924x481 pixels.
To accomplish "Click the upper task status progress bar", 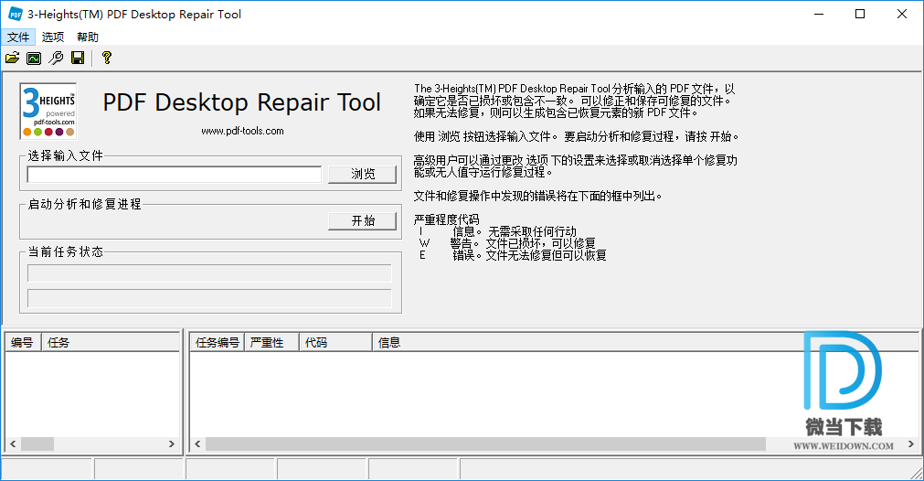I will [x=209, y=273].
